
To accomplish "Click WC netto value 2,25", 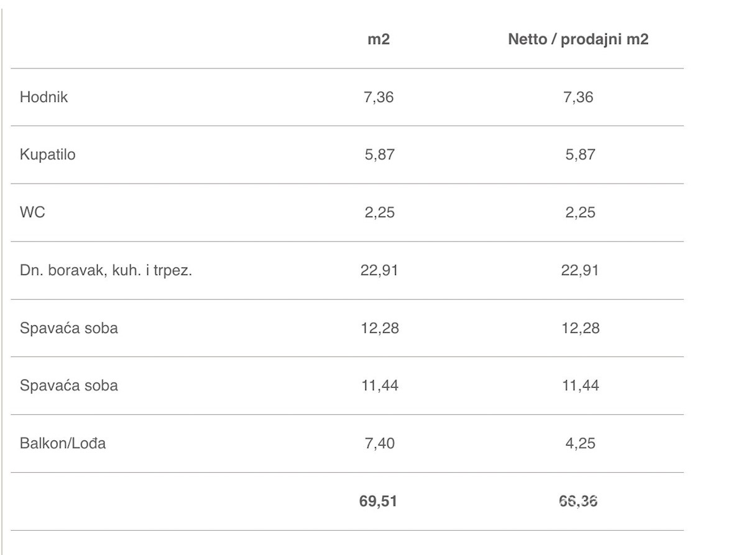I will pyautogui.click(x=578, y=213).
